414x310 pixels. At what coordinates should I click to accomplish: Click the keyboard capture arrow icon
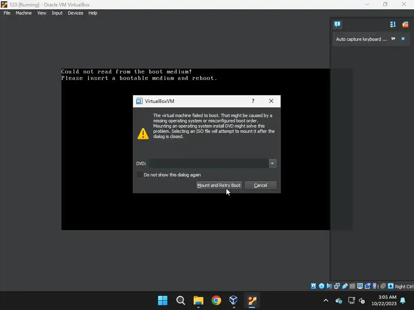391,286
